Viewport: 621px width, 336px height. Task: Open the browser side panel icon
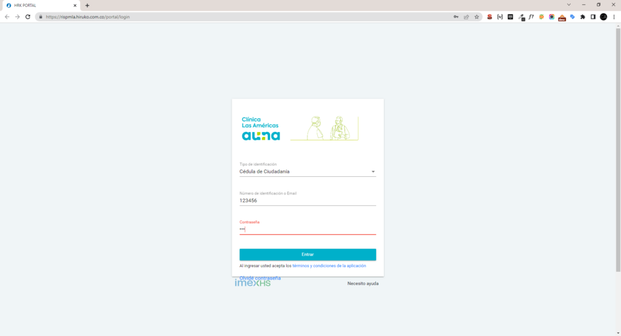593,16
